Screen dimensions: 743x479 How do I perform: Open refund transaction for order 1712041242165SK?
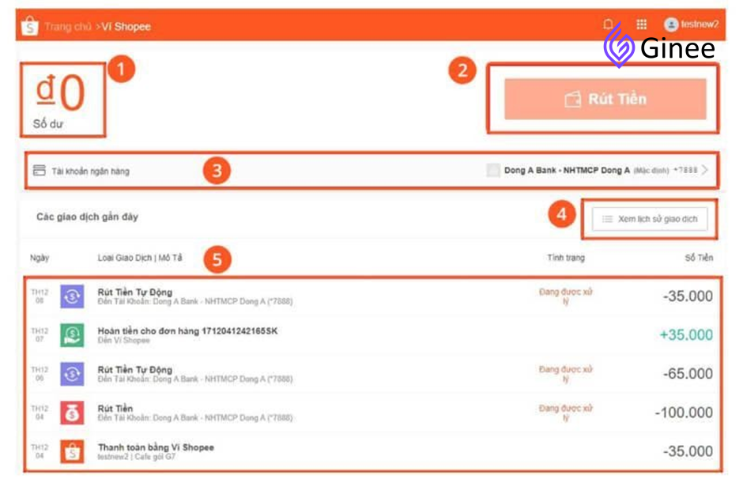[373, 335]
